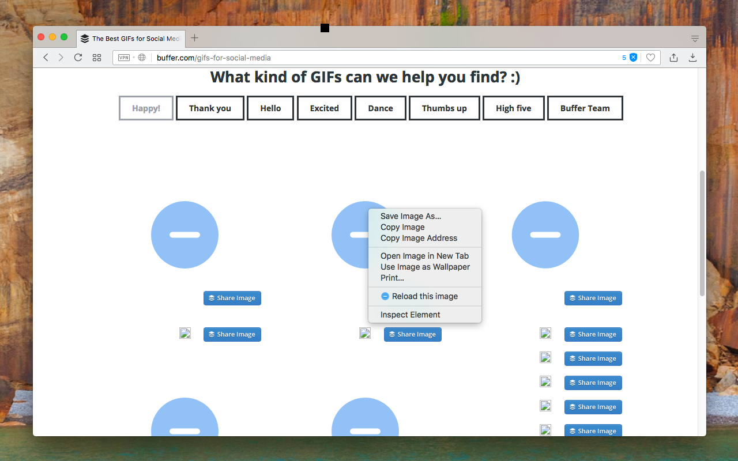This screenshot has height=461, width=738.
Task: Click the Buffer favicon on the tab
Action: pos(84,39)
